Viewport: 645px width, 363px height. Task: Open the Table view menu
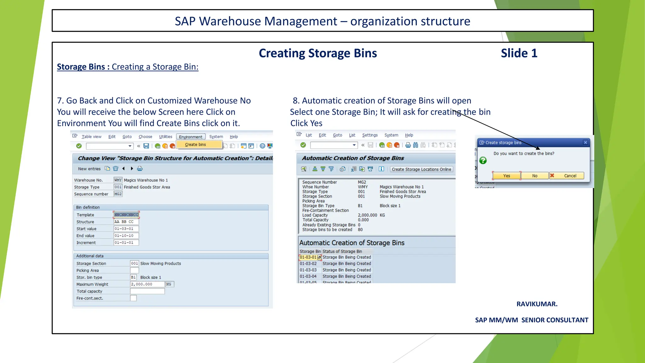(91, 137)
